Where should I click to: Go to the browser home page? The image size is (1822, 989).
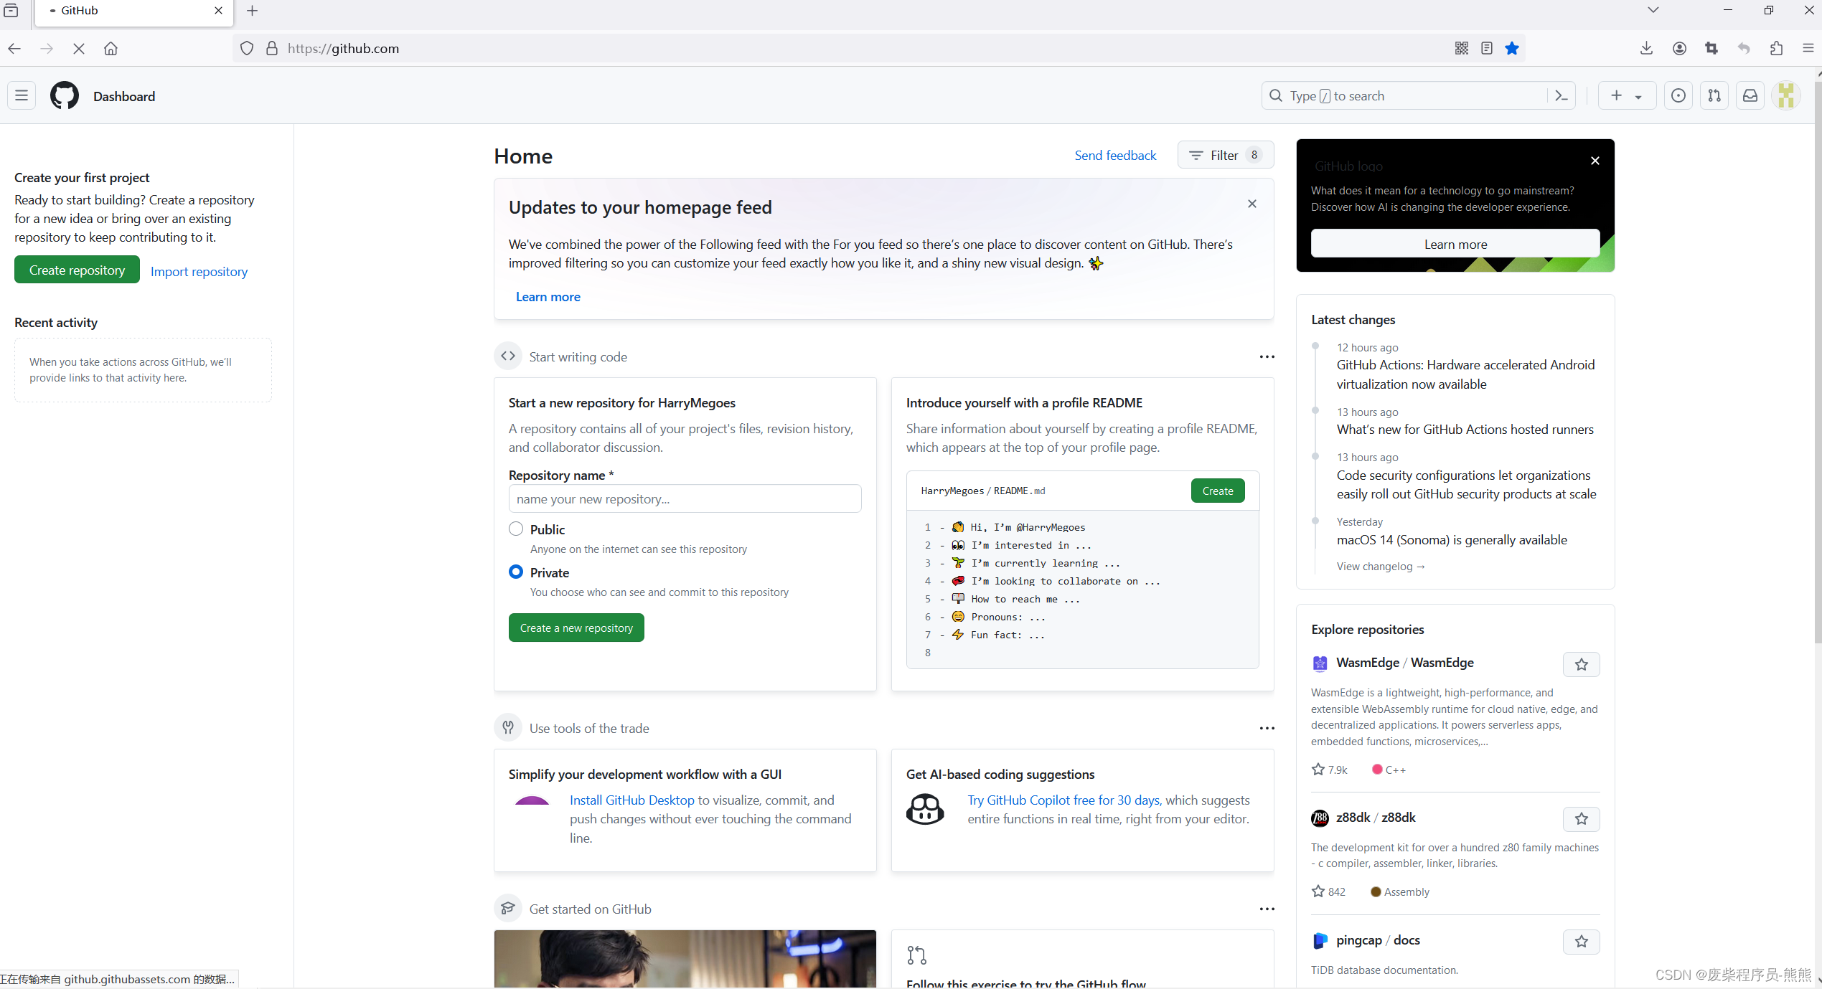pyautogui.click(x=111, y=48)
